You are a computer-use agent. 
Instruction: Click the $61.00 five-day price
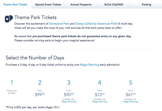pyautogui.click(x=131, y=95)
